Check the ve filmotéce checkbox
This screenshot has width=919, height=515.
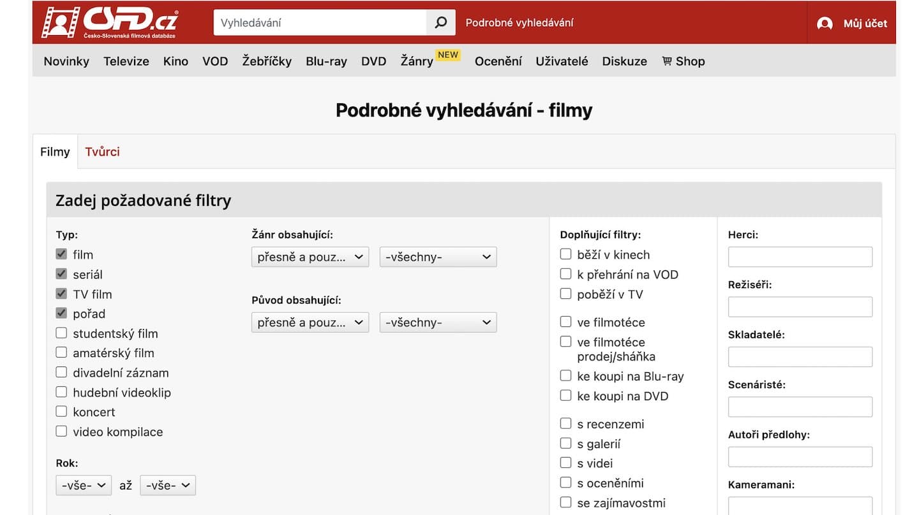coord(565,322)
